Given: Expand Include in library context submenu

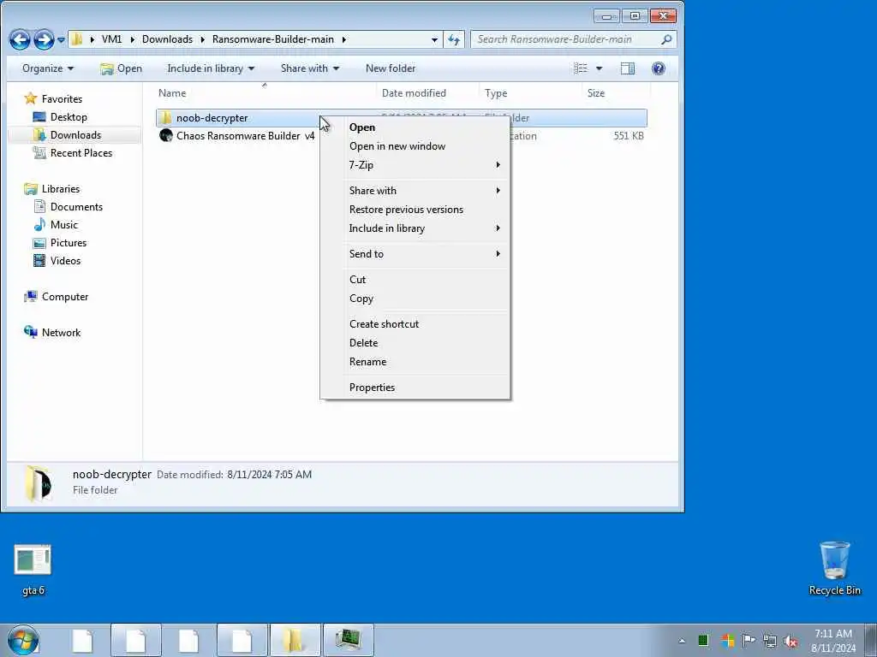Looking at the screenshot, I should [x=415, y=228].
